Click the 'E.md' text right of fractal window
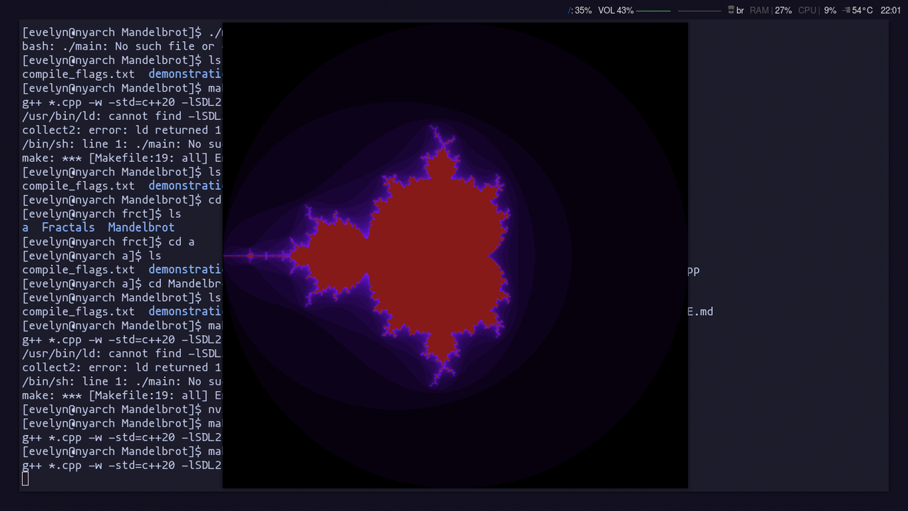The width and height of the screenshot is (908, 511). (700, 312)
